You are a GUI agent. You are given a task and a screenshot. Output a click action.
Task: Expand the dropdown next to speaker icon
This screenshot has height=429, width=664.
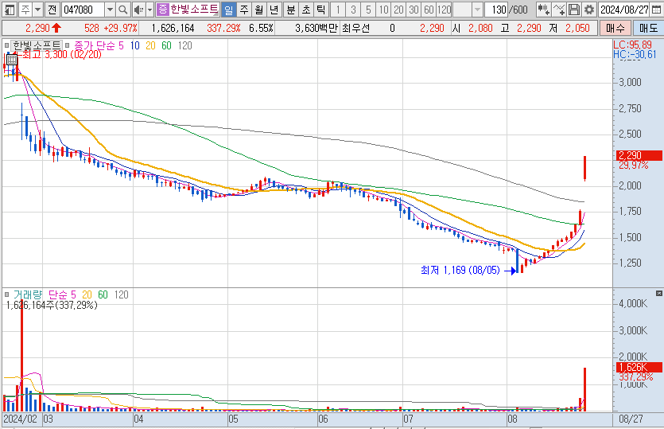[x=150, y=10]
